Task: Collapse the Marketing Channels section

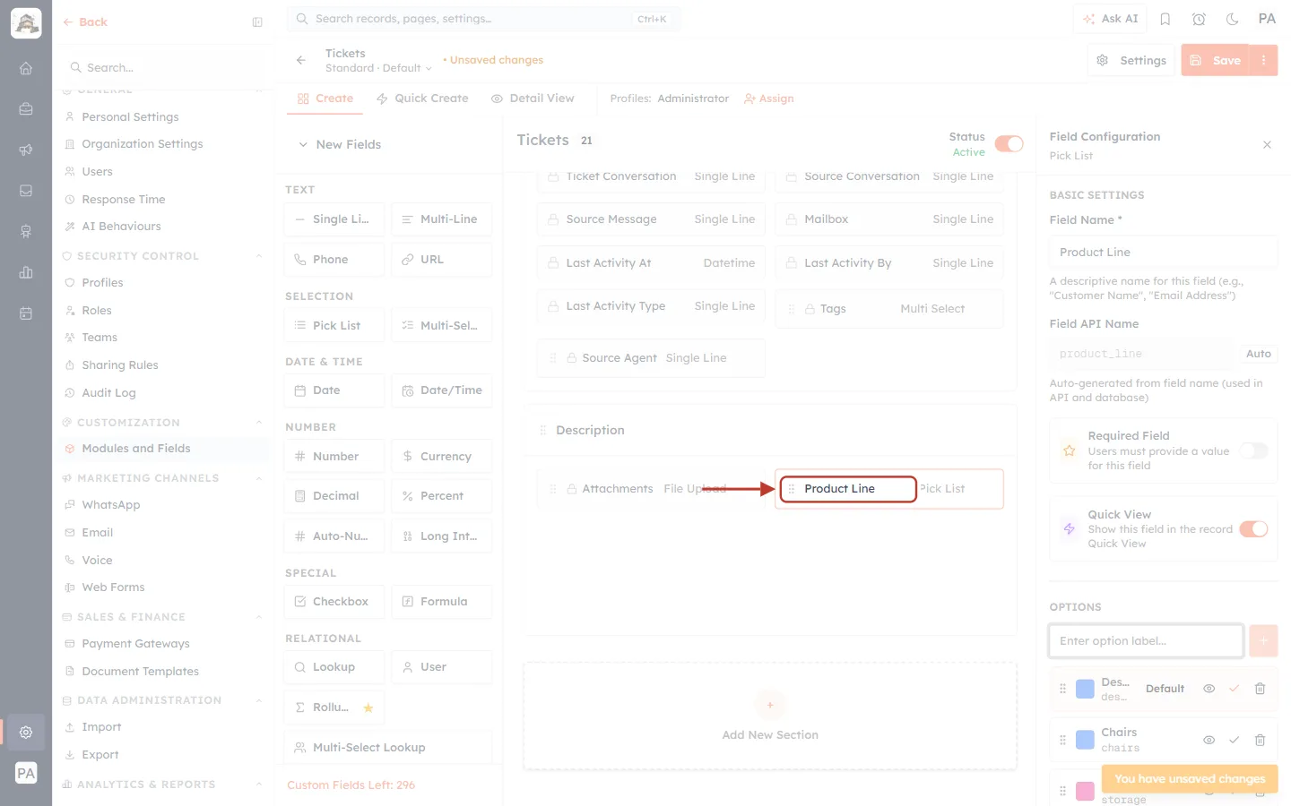Action: tap(259, 478)
